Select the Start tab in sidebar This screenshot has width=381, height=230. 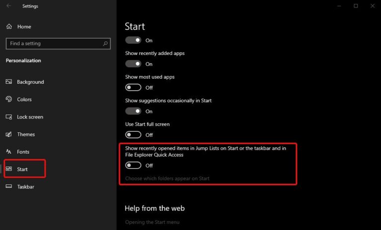click(x=22, y=170)
